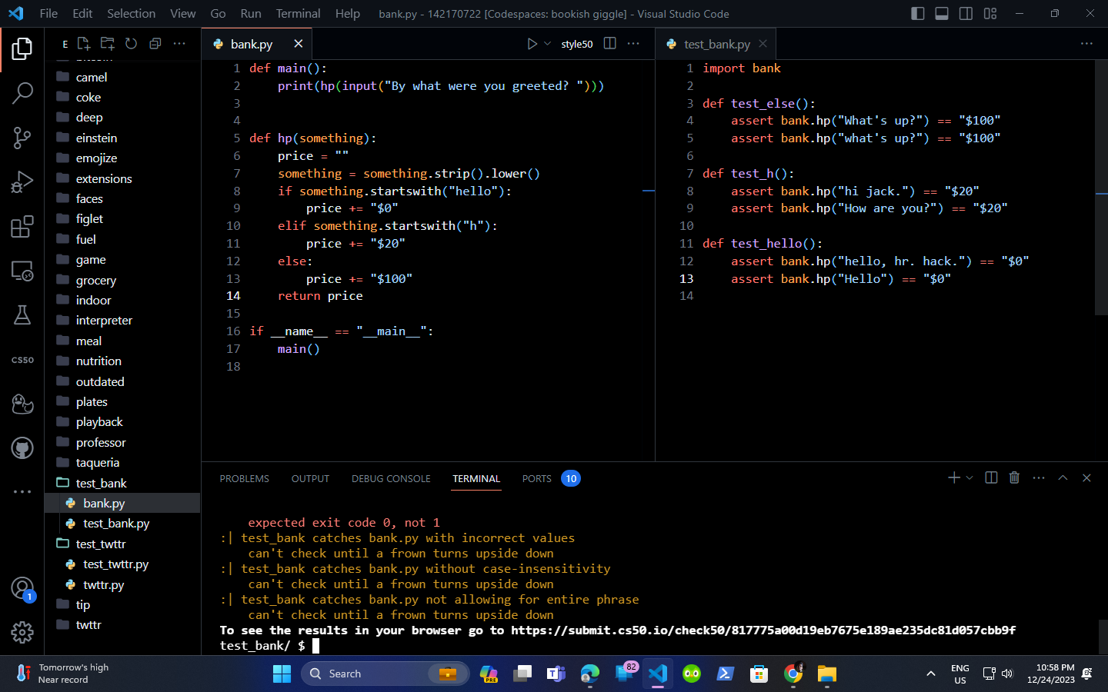Open the Search view in activity bar
Image resolution: width=1108 pixels, height=692 pixels.
click(22, 94)
